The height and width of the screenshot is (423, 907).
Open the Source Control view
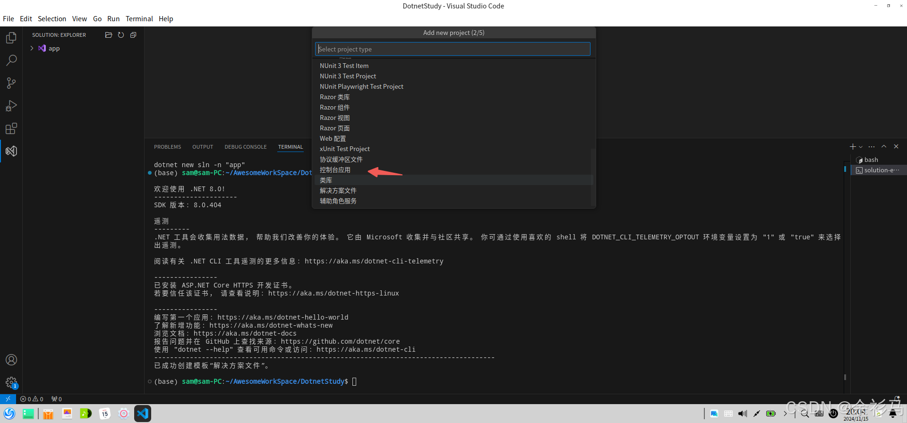point(11,83)
